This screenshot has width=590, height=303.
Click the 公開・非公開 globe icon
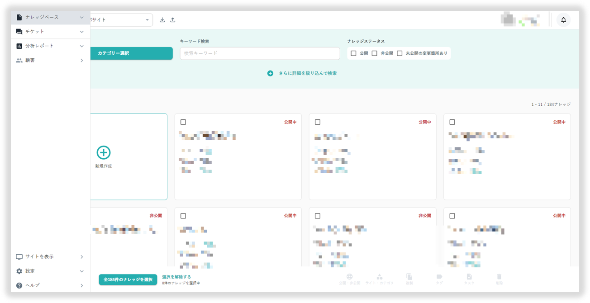pos(349,277)
